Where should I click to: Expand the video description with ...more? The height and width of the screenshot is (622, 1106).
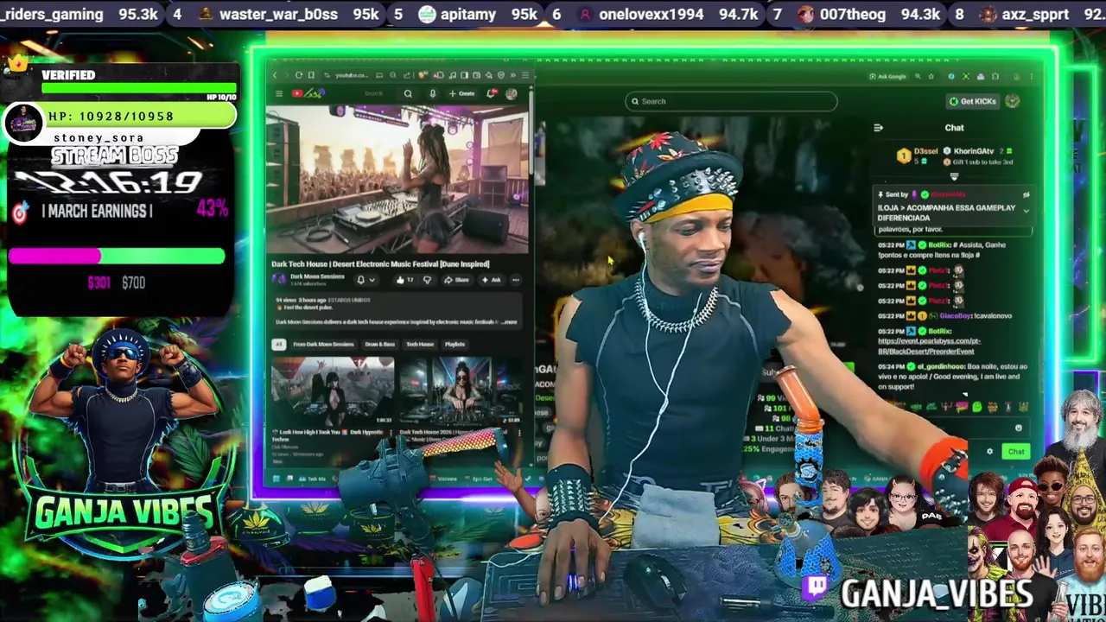coord(509,322)
